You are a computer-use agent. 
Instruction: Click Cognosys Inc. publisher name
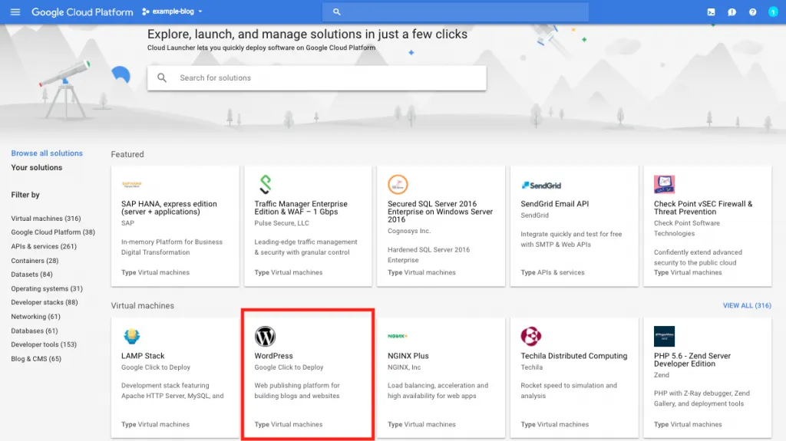[x=409, y=231]
